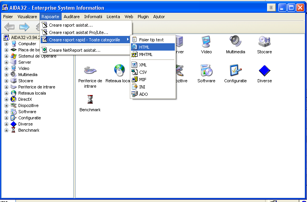The width and height of the screenshot is (307, 202).
Task: Select XML in the report submenu
Action: click(x=153, y=65)
